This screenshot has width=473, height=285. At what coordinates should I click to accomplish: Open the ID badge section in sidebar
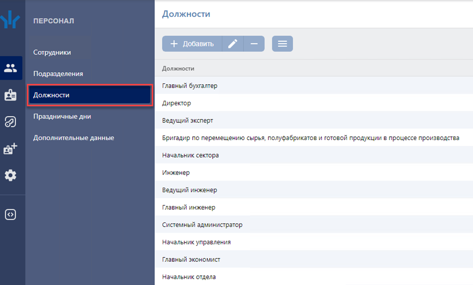[x=11, y=95]
